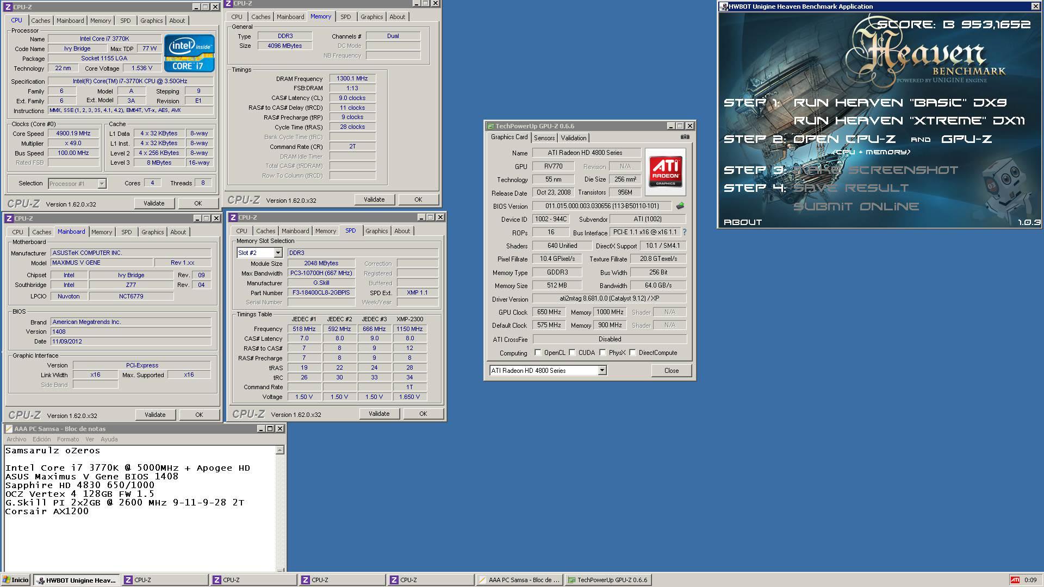
Task: Open Mainboard tab in CPU window
Action: click(70, 21)
